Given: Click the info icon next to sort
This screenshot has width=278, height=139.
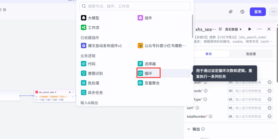Looking at the screenshot, I should (x=197, y=108).
